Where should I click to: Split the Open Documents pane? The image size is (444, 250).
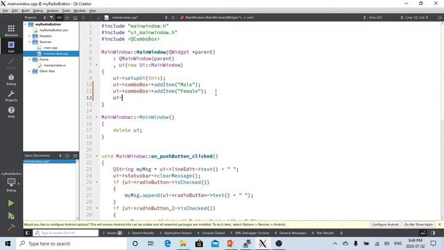click(x=67, y=156)
